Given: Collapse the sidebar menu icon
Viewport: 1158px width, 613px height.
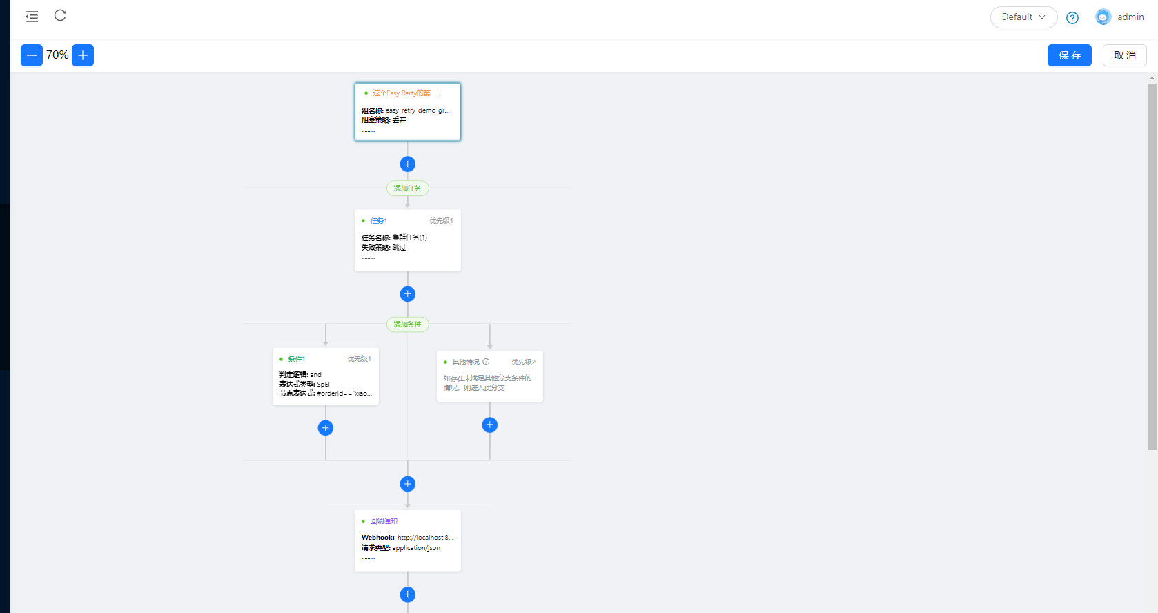Looking at the screenshot, I should (x=32, y=17).
